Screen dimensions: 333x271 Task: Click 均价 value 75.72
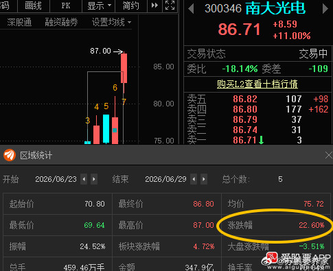[x=314, y=204]
